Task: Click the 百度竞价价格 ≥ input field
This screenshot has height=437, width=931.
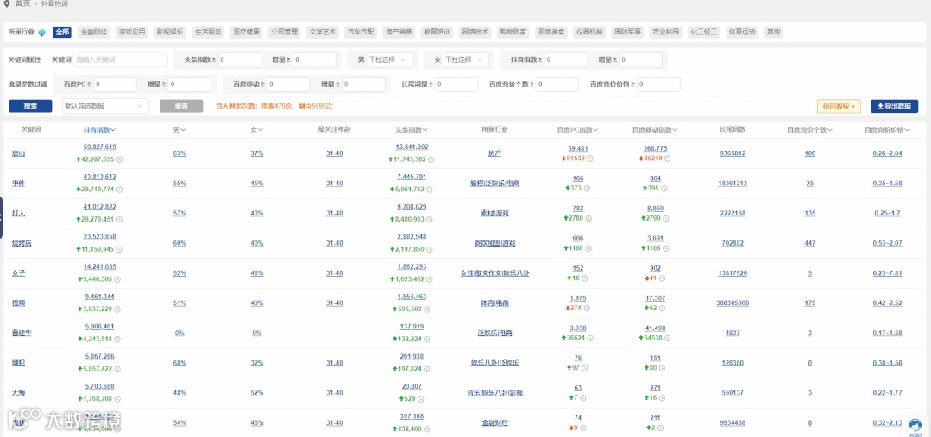Action: coord(659,84)
